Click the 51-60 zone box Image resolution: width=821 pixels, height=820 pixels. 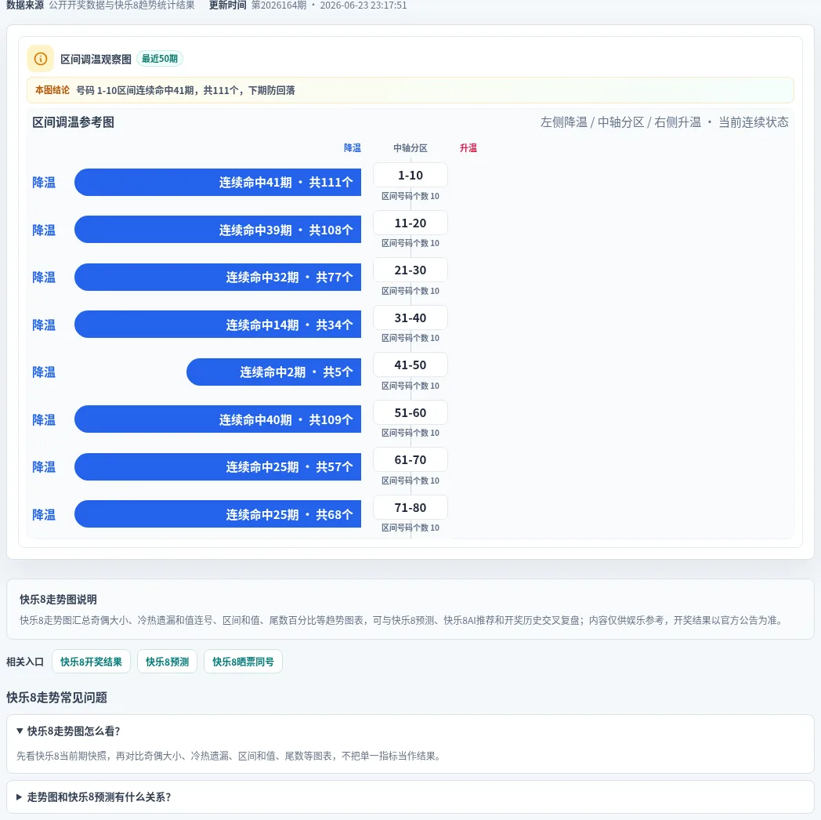(410, 412)
